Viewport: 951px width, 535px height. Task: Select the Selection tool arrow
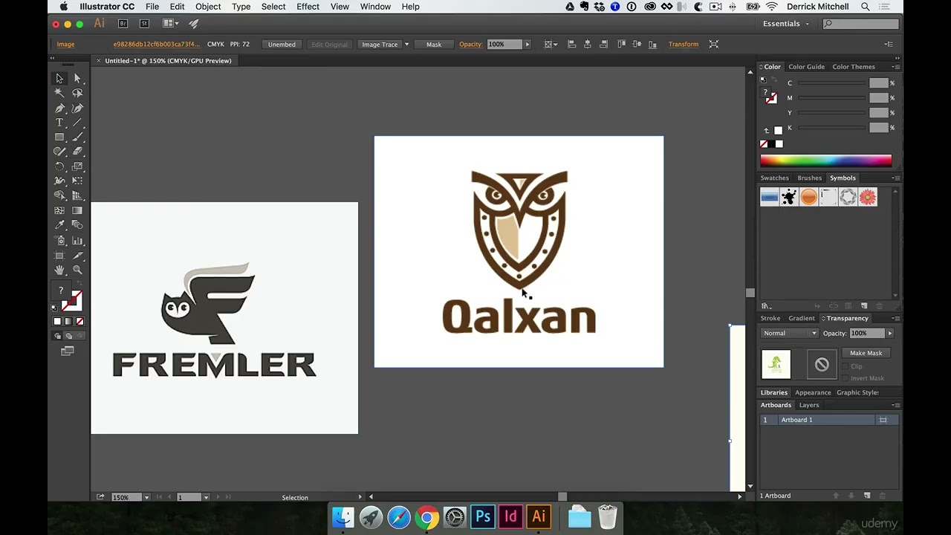click(59, 78)
